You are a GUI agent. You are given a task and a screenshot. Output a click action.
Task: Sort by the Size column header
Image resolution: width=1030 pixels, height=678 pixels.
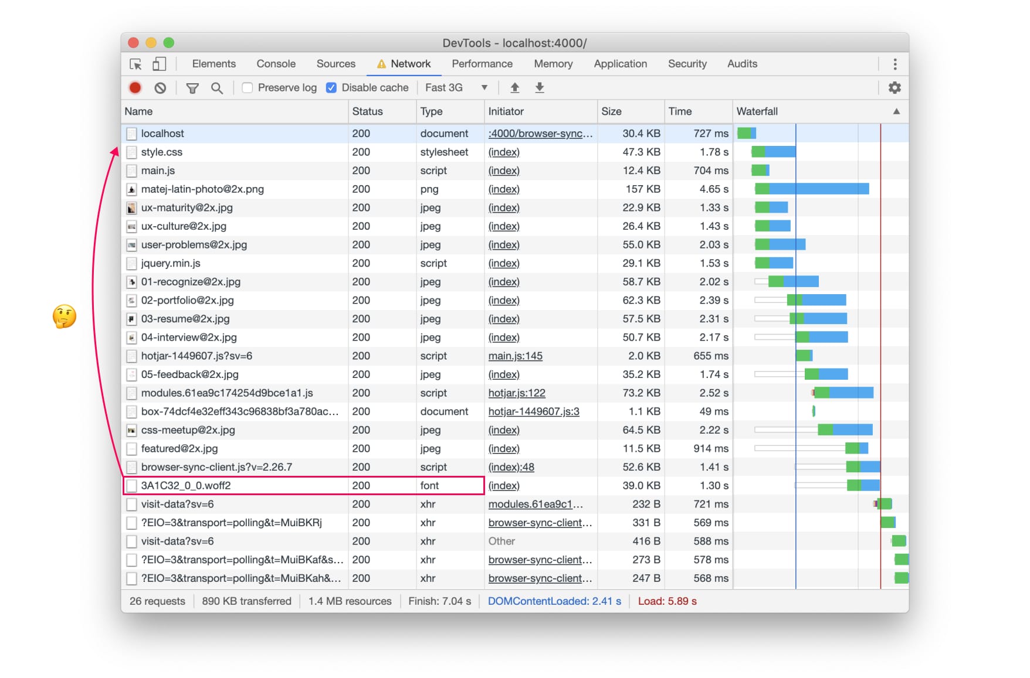click(631, 111)
